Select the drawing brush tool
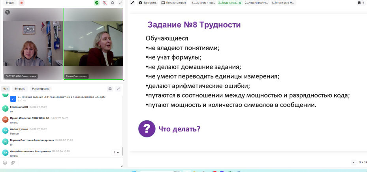This screenshot has height=172, width=367. [132, 2]
